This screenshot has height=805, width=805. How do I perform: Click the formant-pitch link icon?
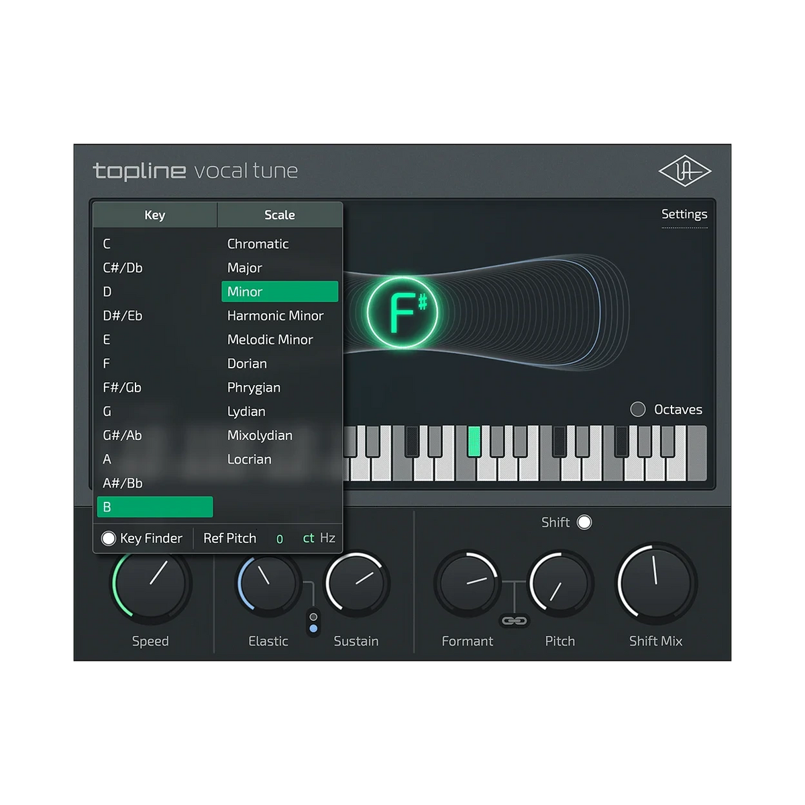(515, 621)
